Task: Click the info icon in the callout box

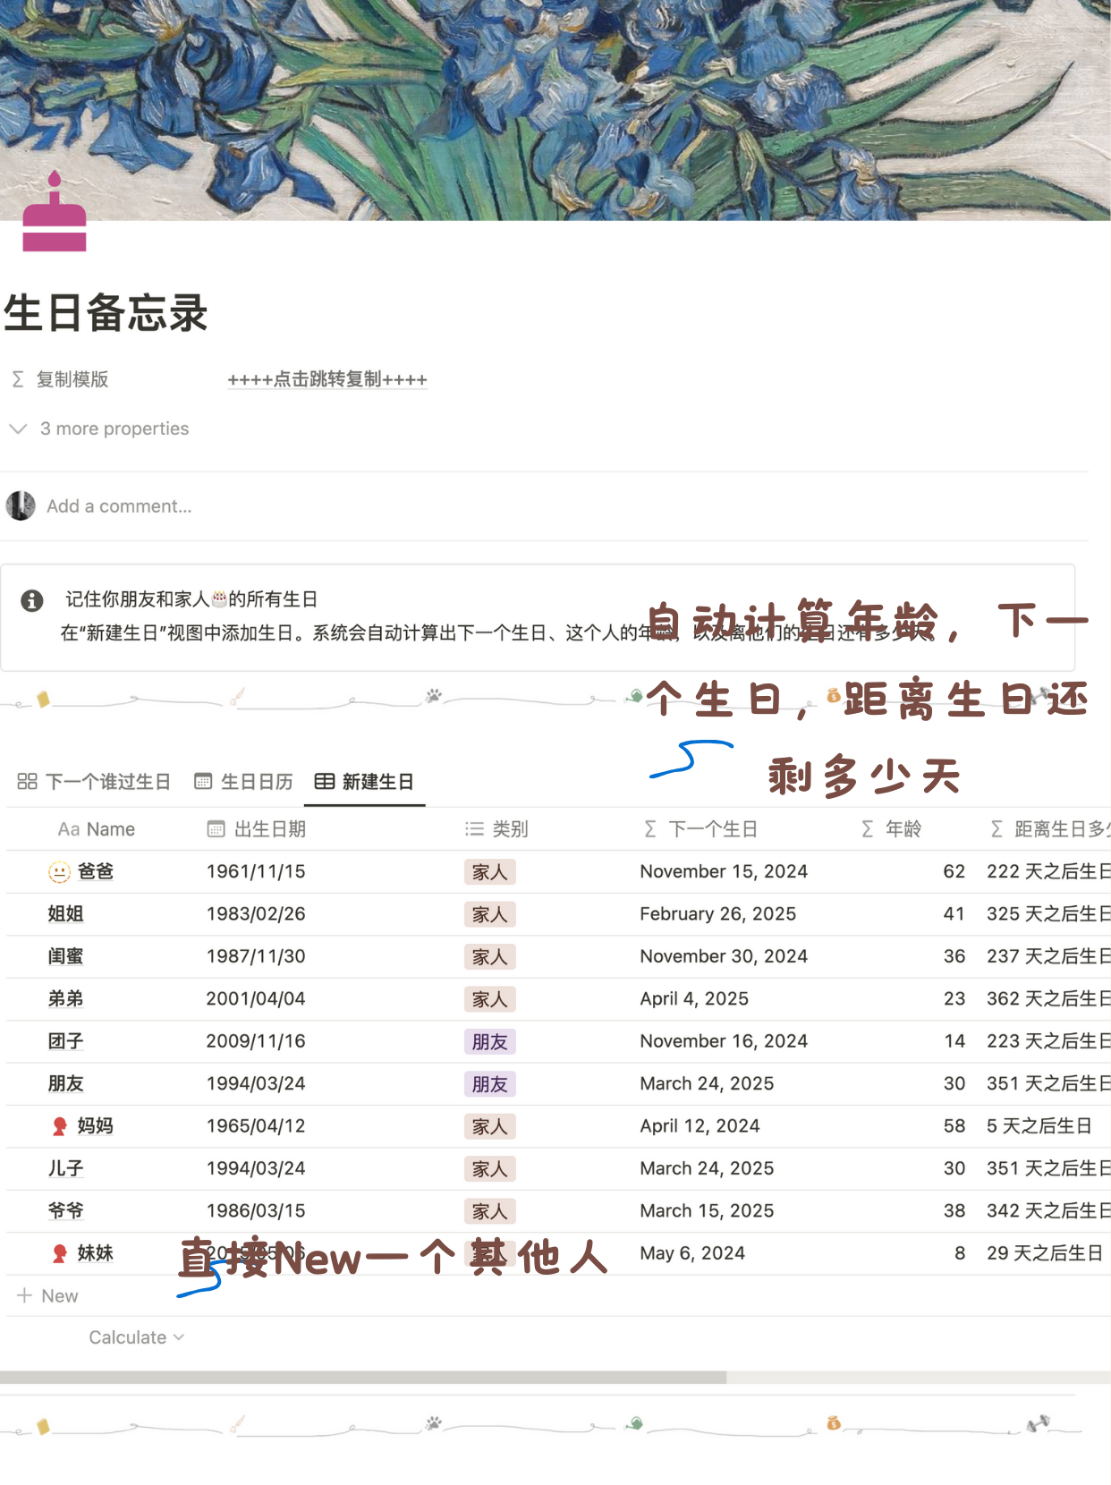Action: pos(32,600)
